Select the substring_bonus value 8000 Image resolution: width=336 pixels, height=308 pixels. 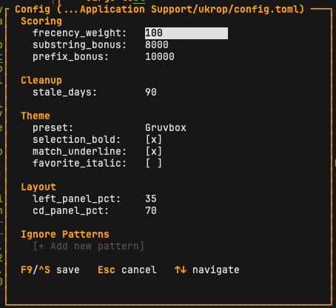click(x=157, y=45)
